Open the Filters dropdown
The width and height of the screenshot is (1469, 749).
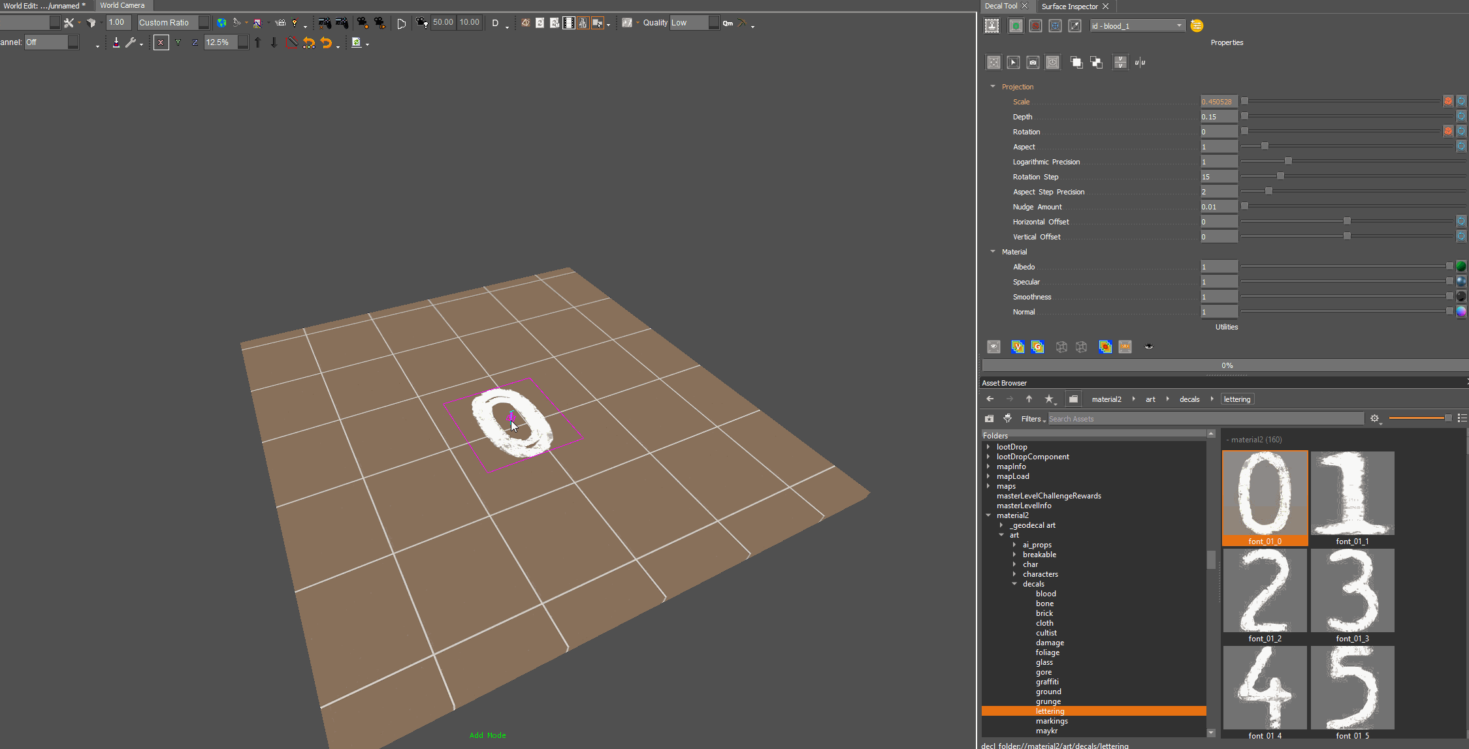pos(1033,419)
